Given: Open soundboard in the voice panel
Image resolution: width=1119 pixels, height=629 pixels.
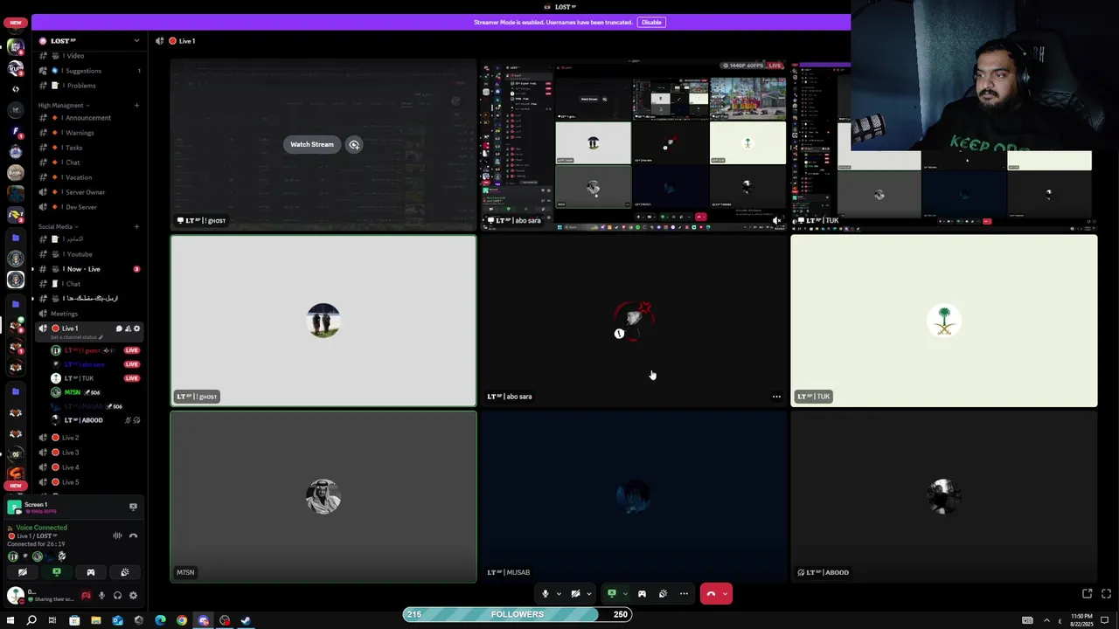Looking at the screenshot, I should (x=125, y=572).
